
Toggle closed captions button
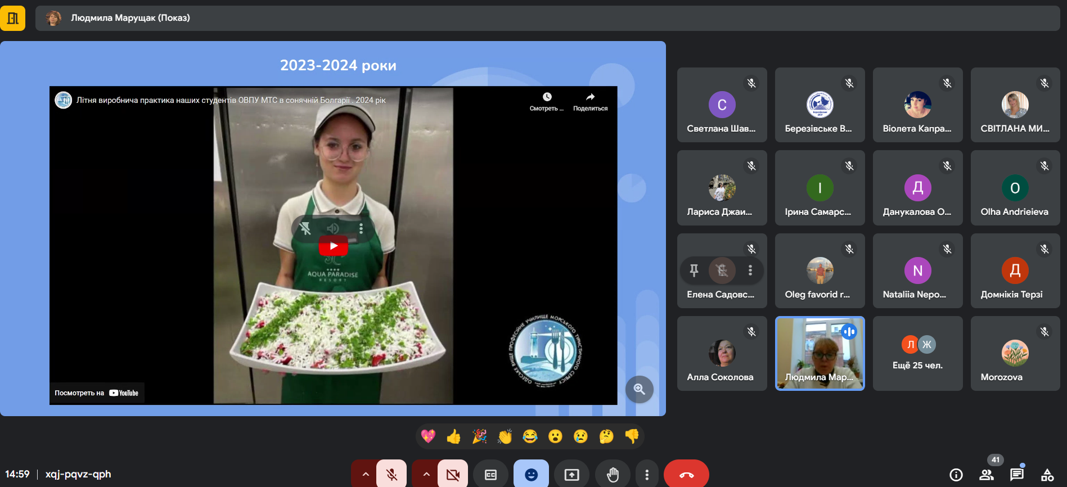[x=490, y=475]
